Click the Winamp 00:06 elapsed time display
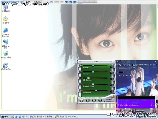This screenshot has height=119, width=158. [x=127, y=65]
